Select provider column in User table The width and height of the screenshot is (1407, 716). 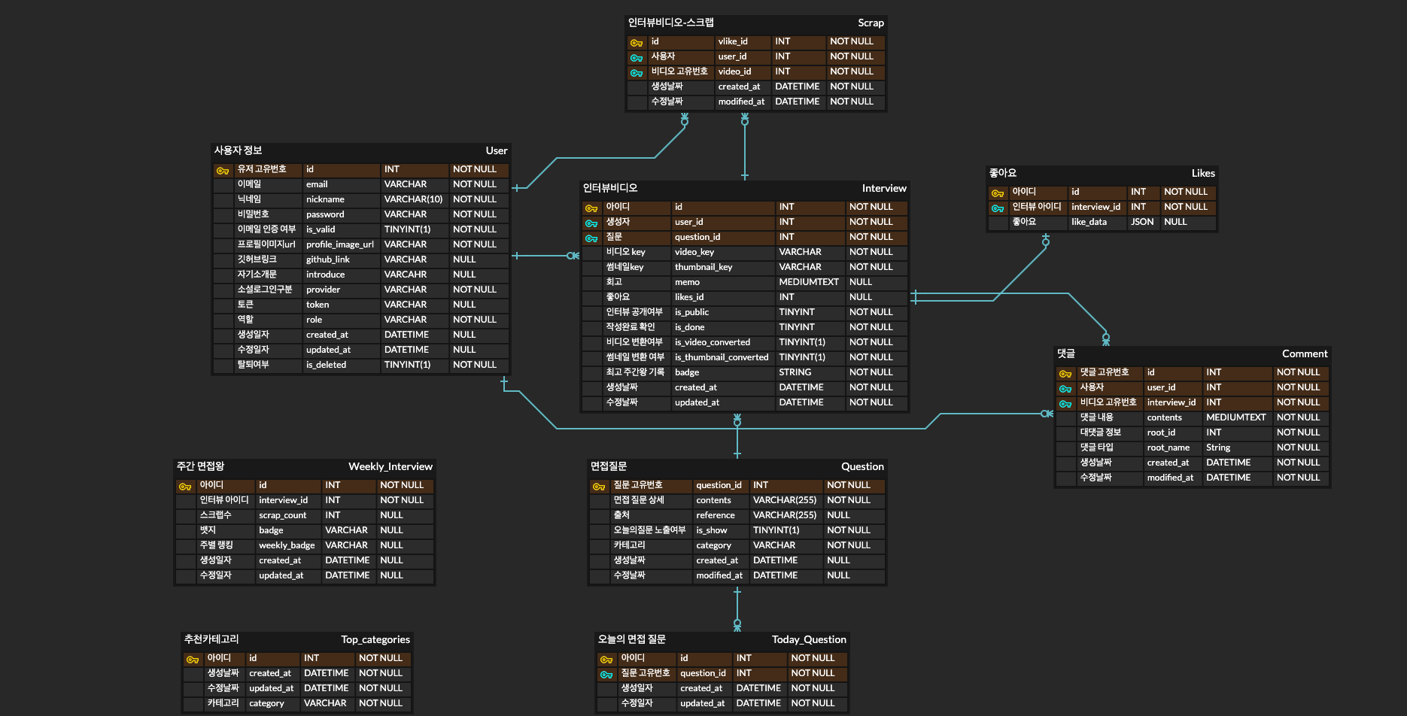click(323, 290)
